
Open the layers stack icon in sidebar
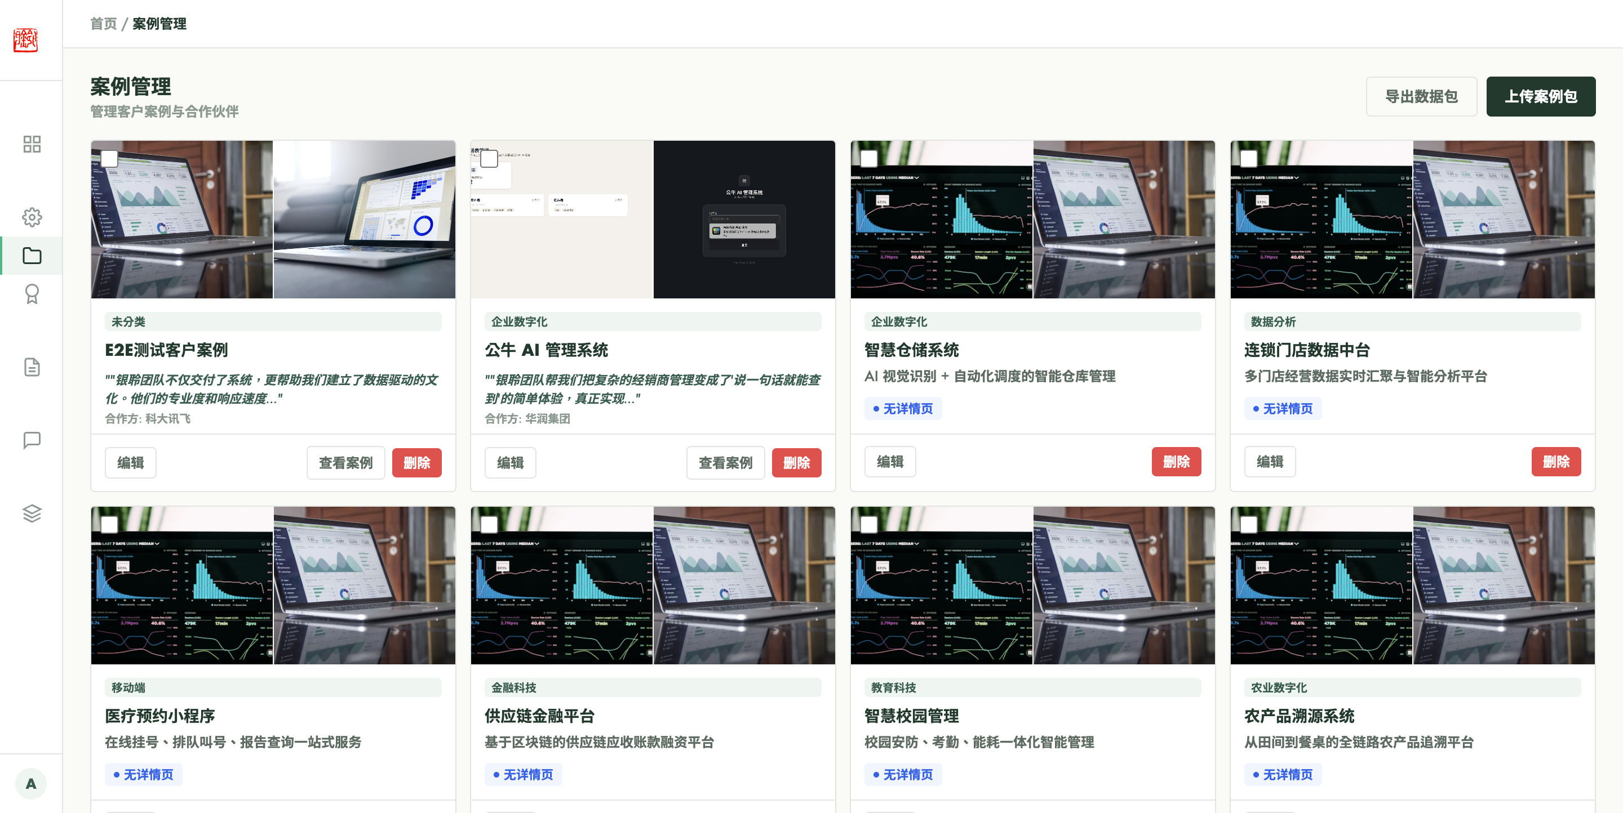(32, 513)
